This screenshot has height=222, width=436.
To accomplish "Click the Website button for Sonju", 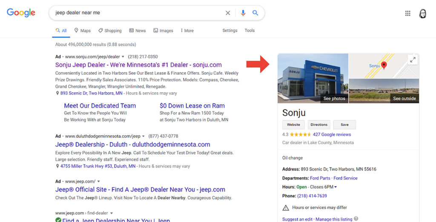I will click(x=293, y=124).
